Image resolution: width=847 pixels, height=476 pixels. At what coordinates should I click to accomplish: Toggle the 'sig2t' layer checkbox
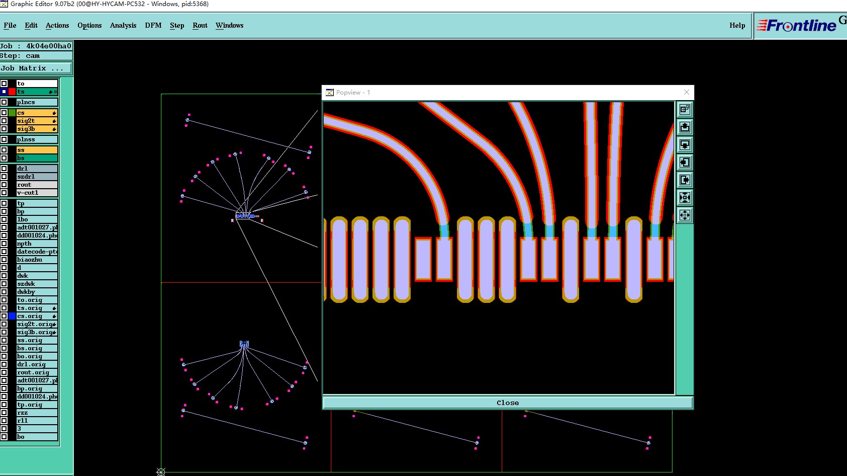click(4, 121)
